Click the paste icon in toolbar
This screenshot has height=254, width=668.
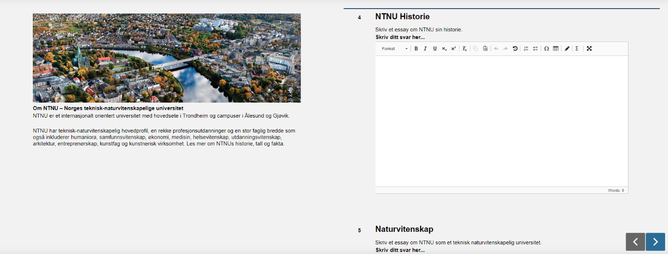[485, 49]
